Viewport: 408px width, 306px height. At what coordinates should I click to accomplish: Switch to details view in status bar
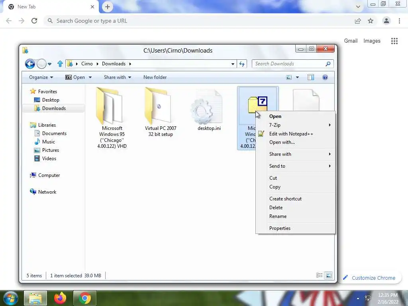coord(319,275)
